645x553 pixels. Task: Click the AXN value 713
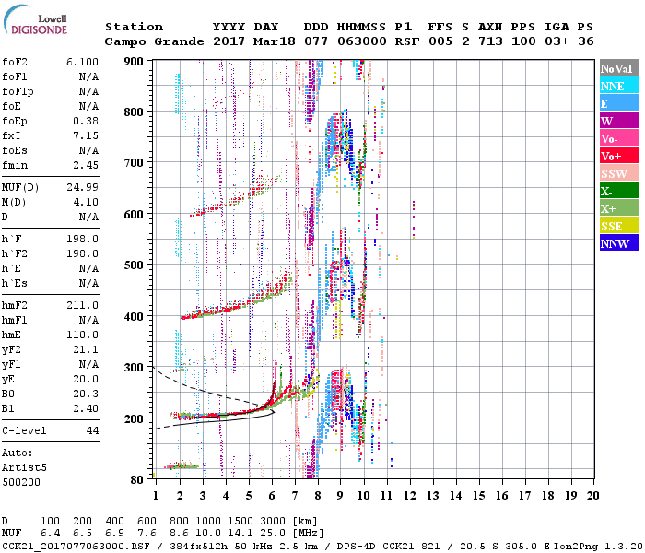click(x=490, y=41)
